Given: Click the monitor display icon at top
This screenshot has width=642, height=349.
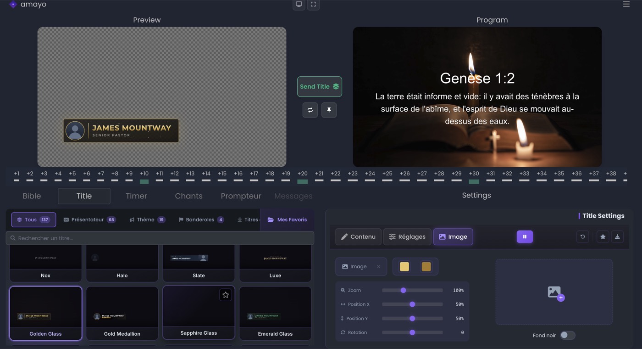Looking at the screenshot, I should [x=299, y=5].
